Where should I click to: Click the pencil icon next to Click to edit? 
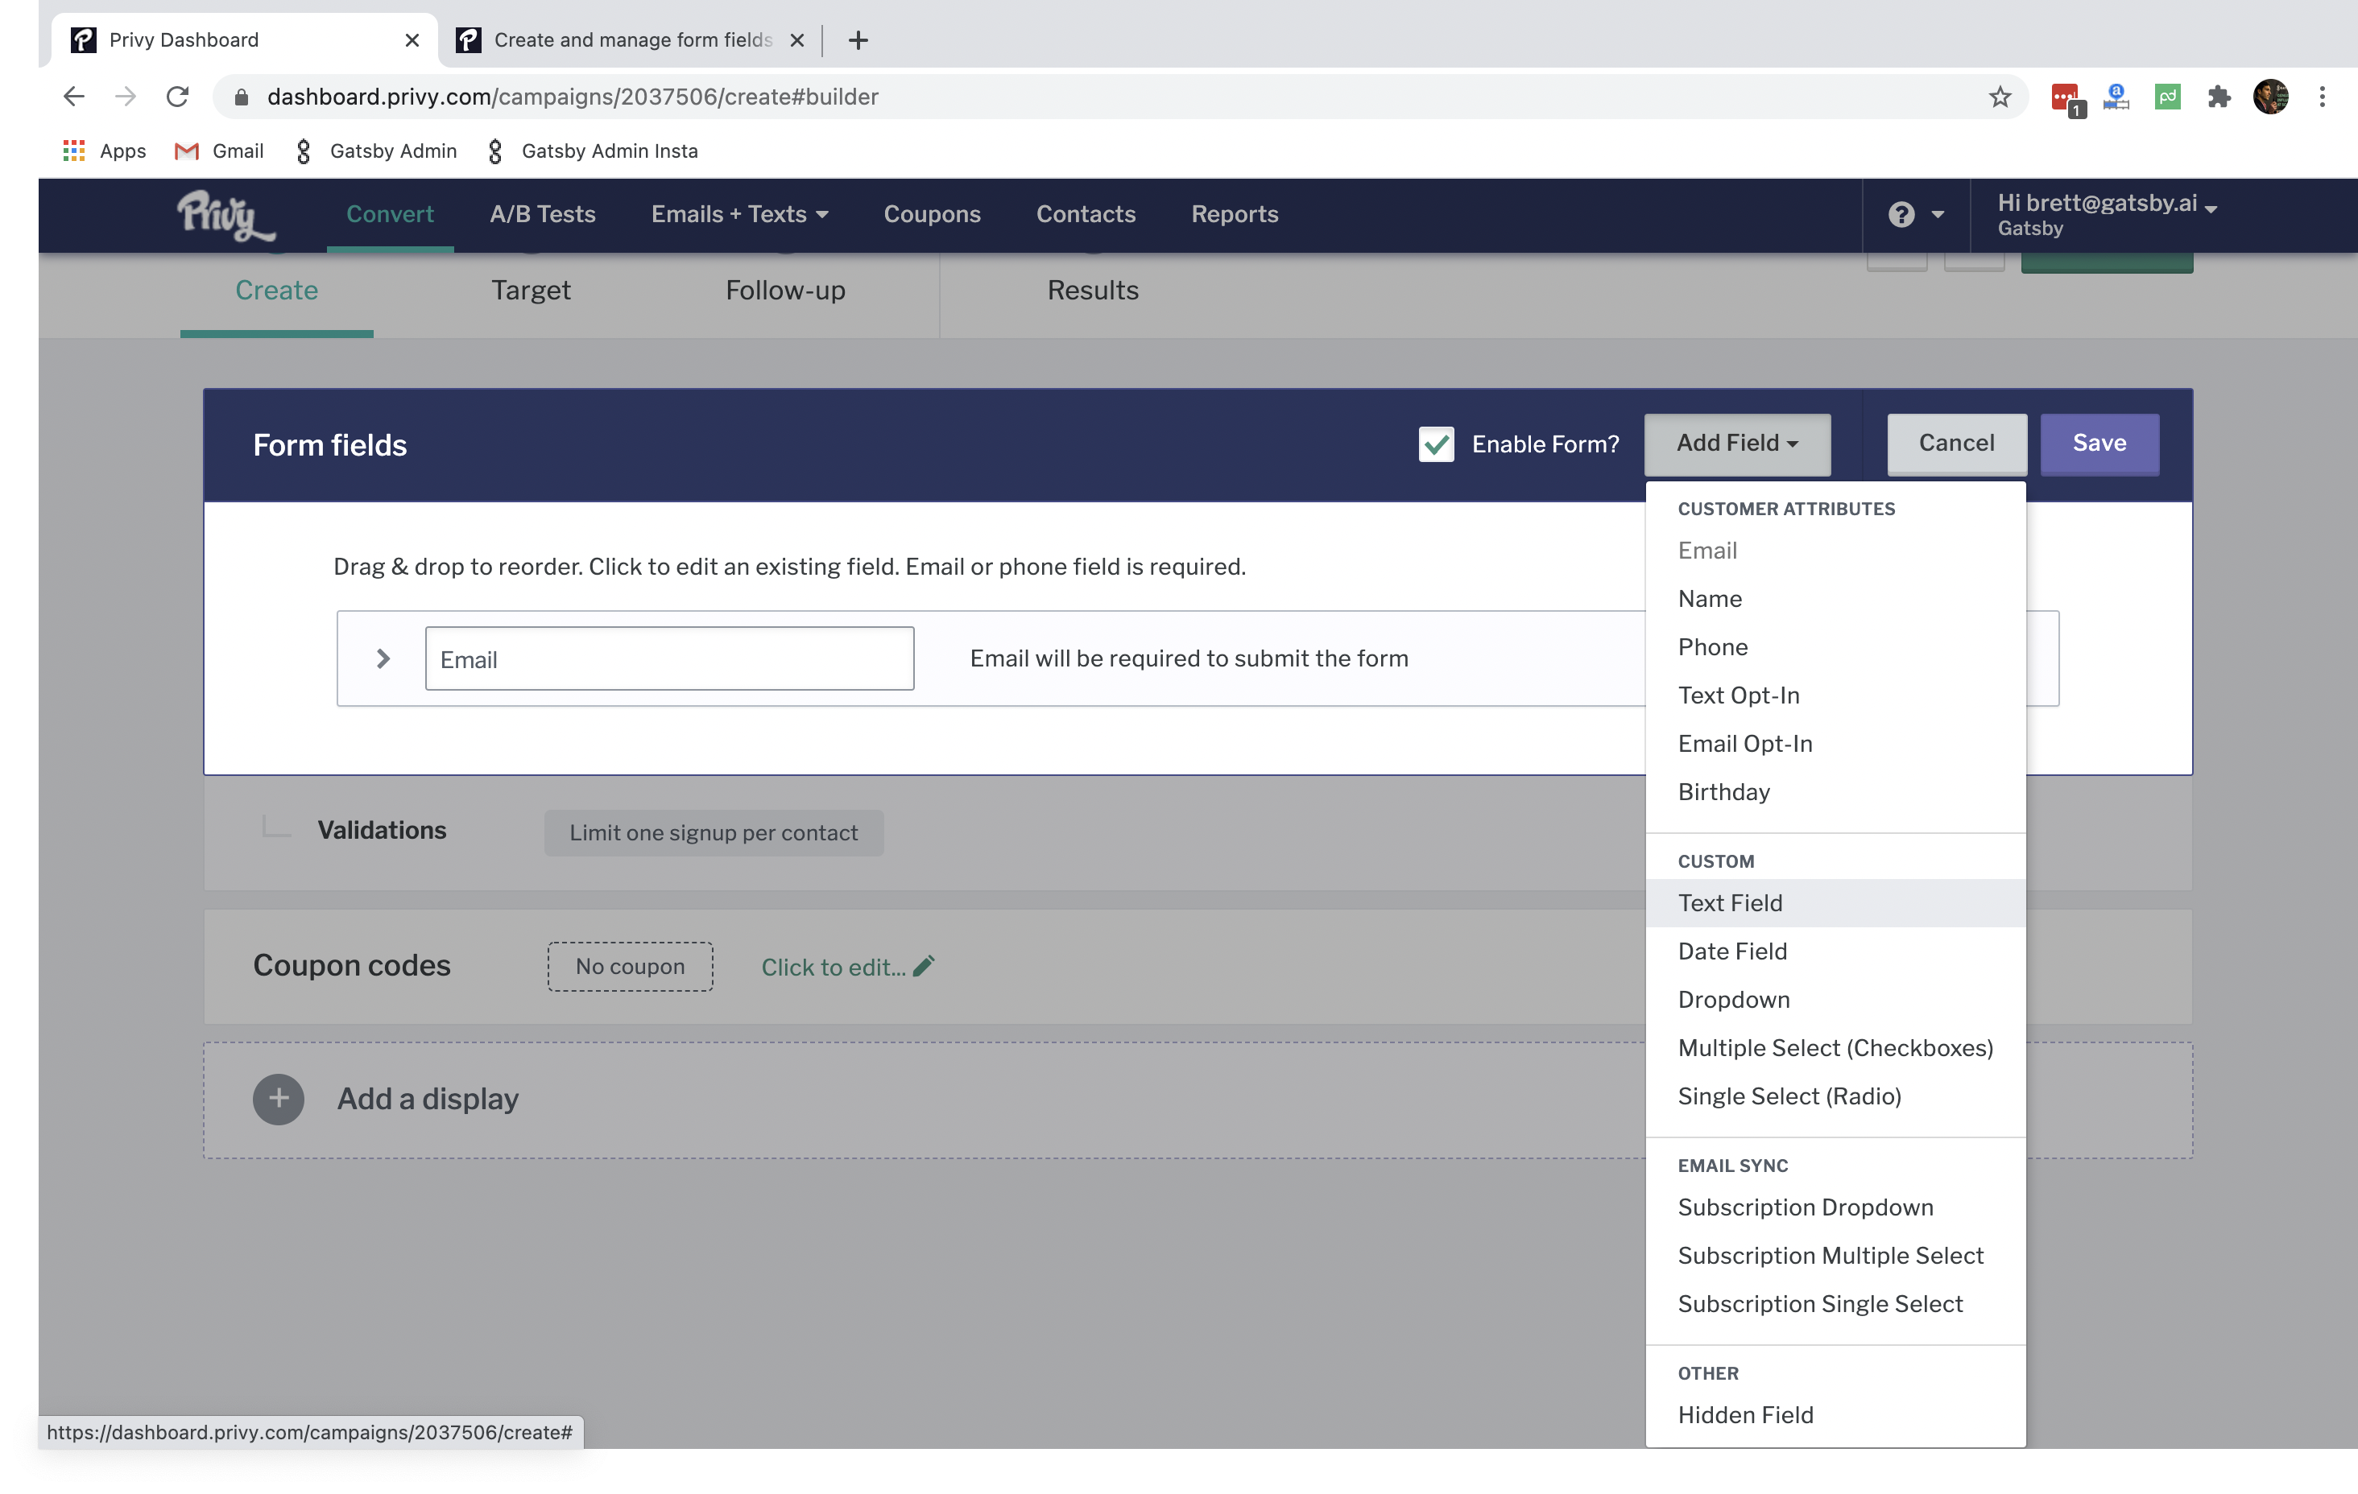pos(924,966)
